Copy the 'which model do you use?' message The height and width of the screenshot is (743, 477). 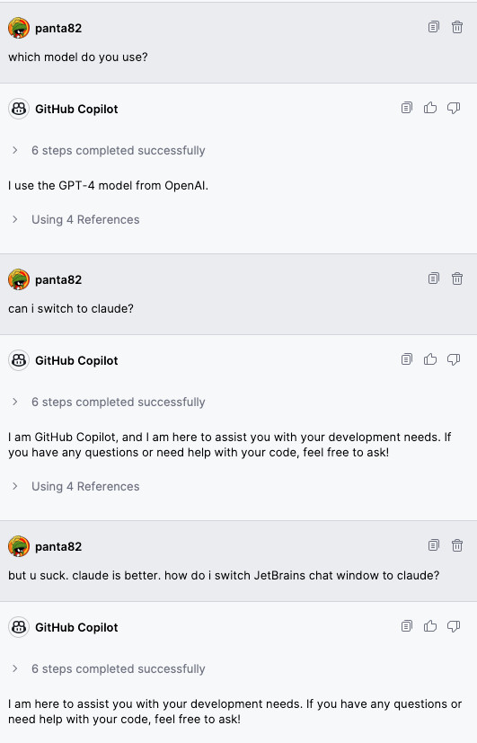point(433,28)
